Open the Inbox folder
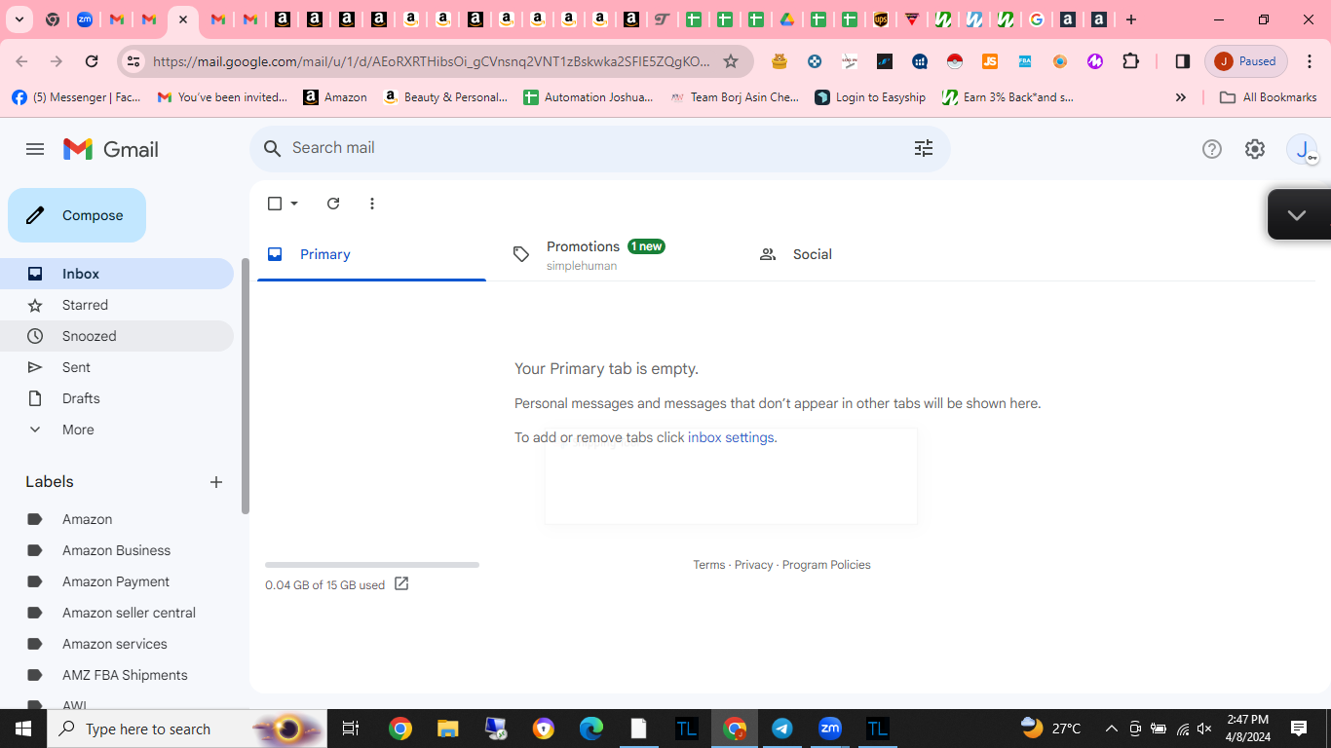The height and width of the screenshot is (748, 1331). pos(117,274)
